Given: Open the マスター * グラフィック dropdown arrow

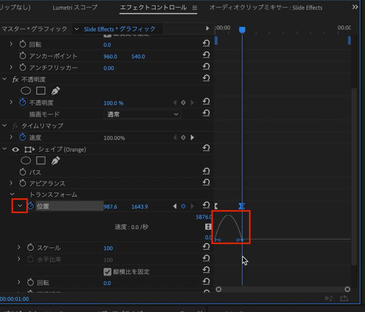Looking at the screenshot, I should pyautogui.click(x=77, y=29).
